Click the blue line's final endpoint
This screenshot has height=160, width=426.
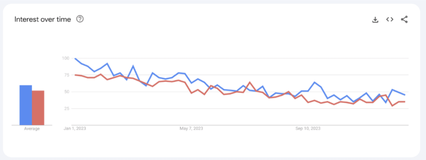click(405, 95)
